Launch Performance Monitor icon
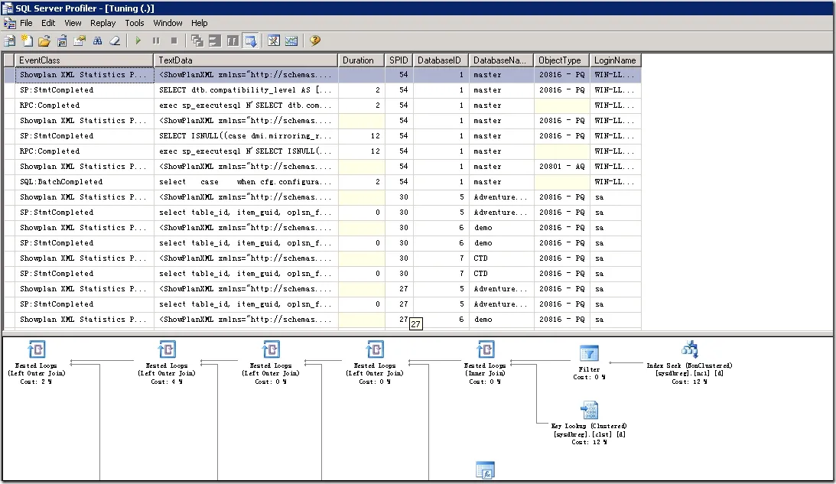 pyautogui.click(x=291, y=41)
